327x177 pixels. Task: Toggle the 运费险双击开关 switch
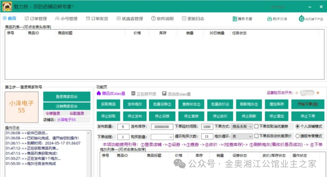coord(307,93)
